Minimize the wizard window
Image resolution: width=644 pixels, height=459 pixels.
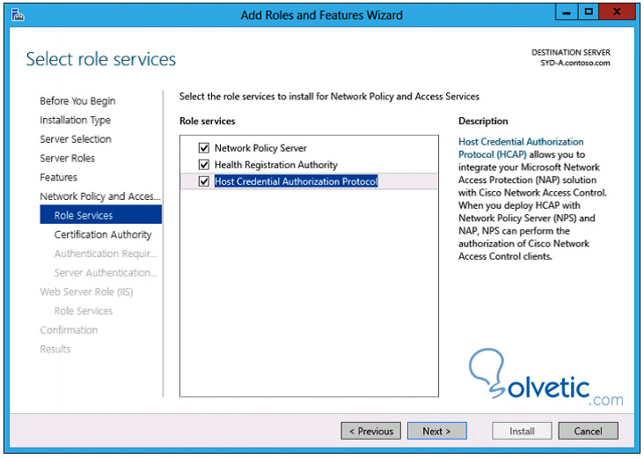point(567,12)
